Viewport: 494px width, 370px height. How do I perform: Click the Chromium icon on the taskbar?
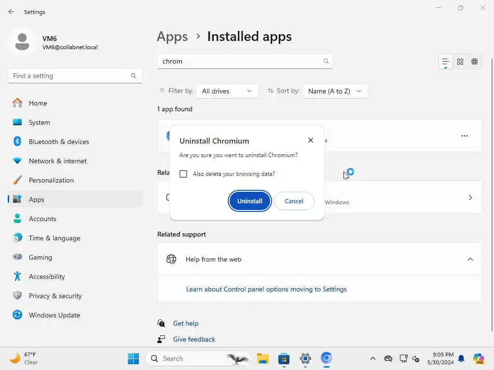pyautogui.click(x=327, y=358)
